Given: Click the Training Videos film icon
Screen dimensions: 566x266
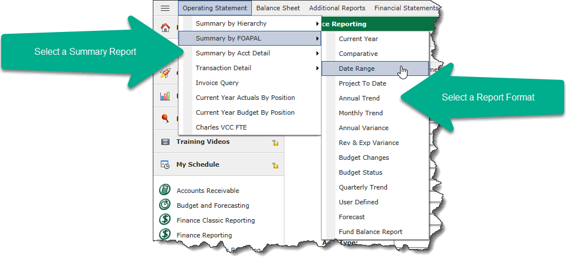Looking at the screenshot, I should pos(165,142).
